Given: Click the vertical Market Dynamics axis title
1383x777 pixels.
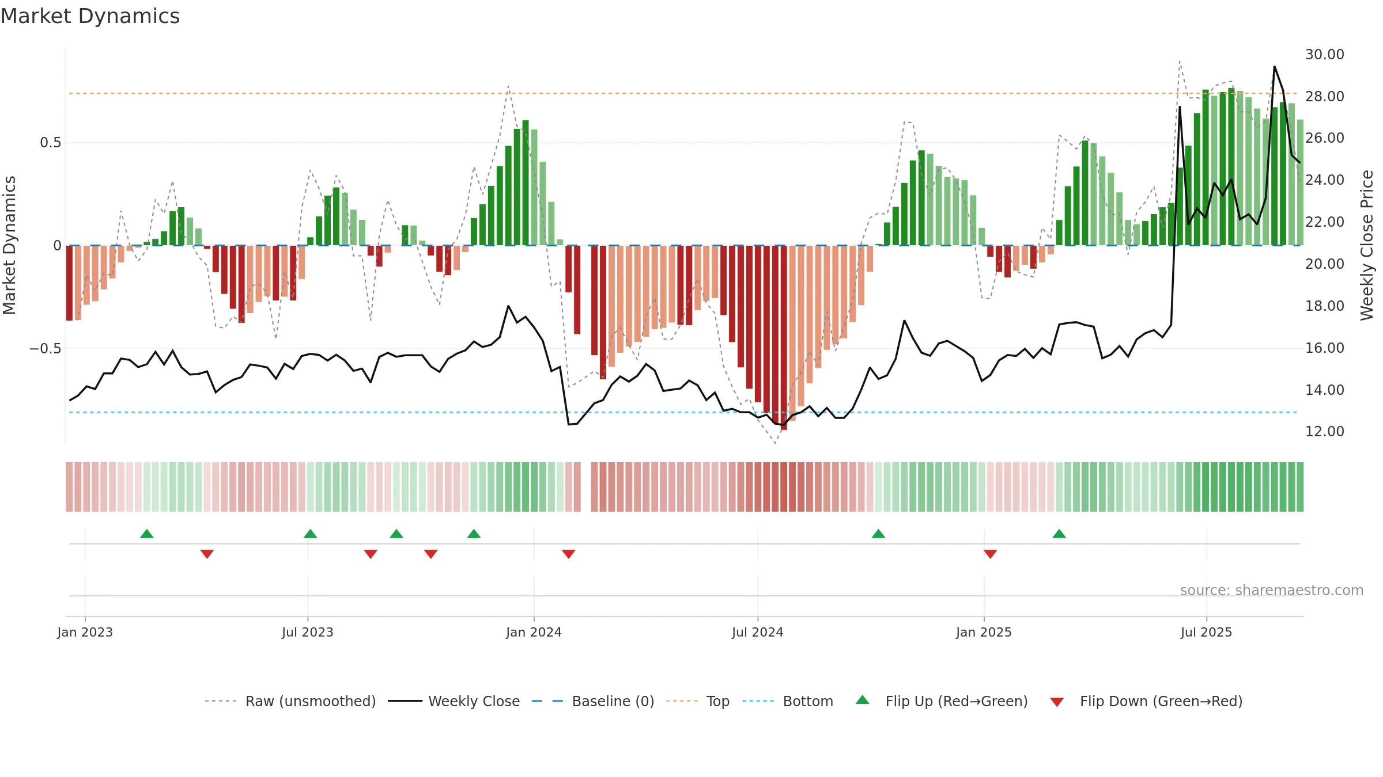Looking at the screenshot, I should [x=9, y=245].
